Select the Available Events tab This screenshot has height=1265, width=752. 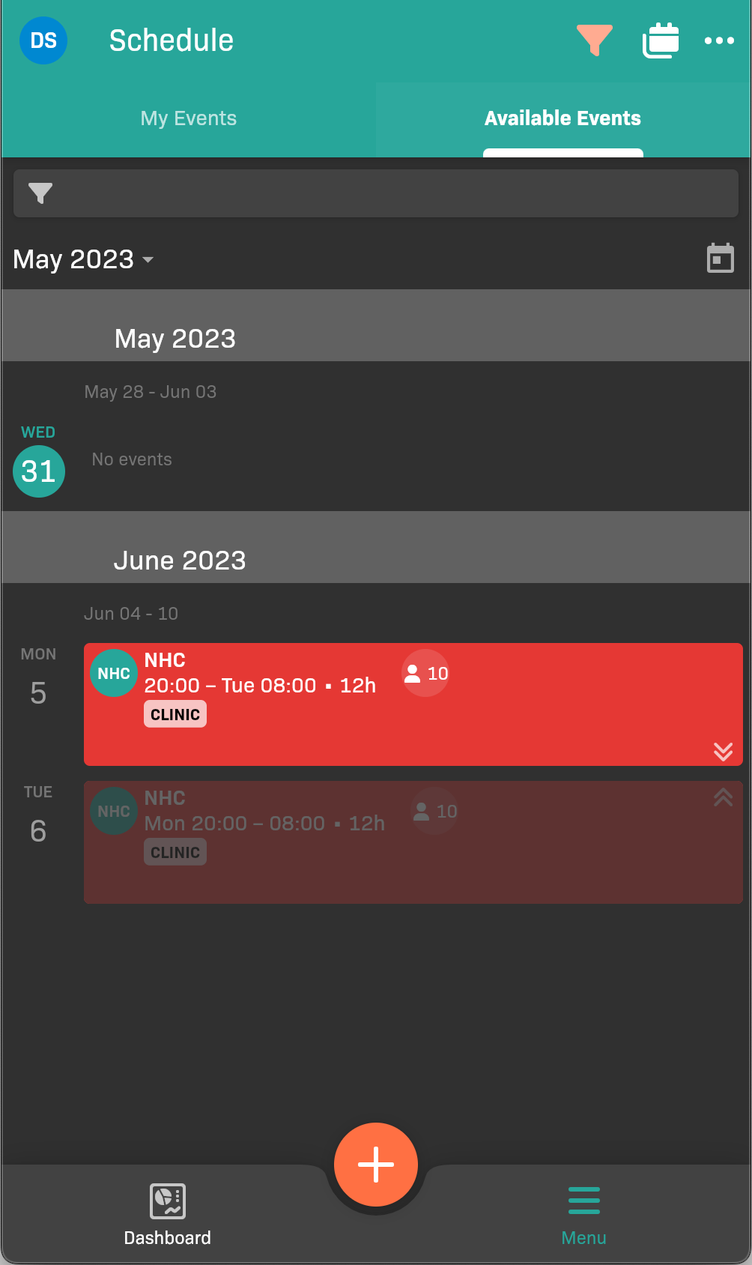(563, 118)
